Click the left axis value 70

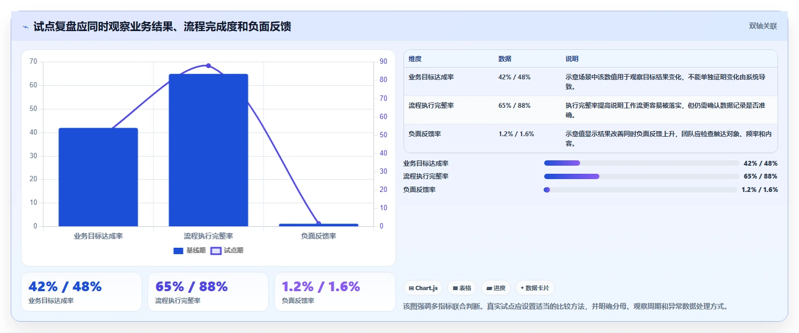33,62
